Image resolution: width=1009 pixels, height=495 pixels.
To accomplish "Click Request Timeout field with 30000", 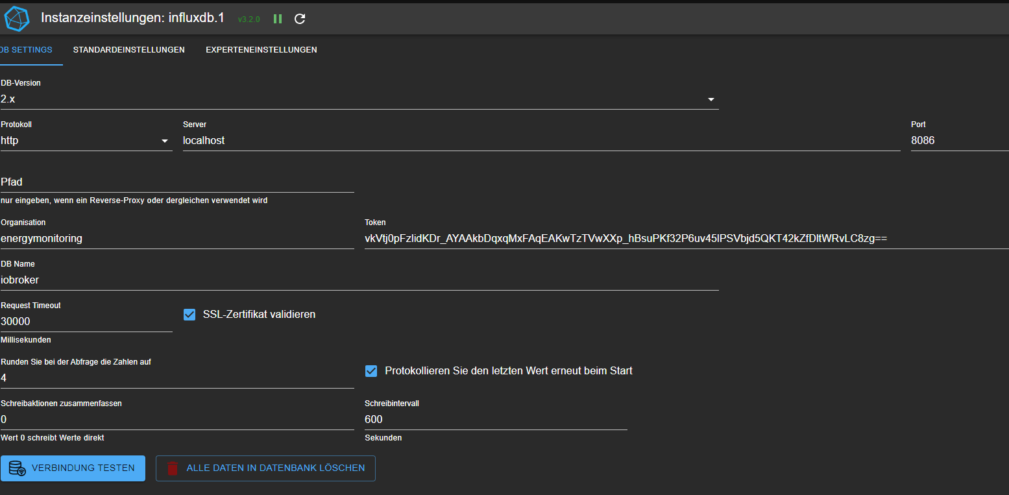I will pos(86,322).
